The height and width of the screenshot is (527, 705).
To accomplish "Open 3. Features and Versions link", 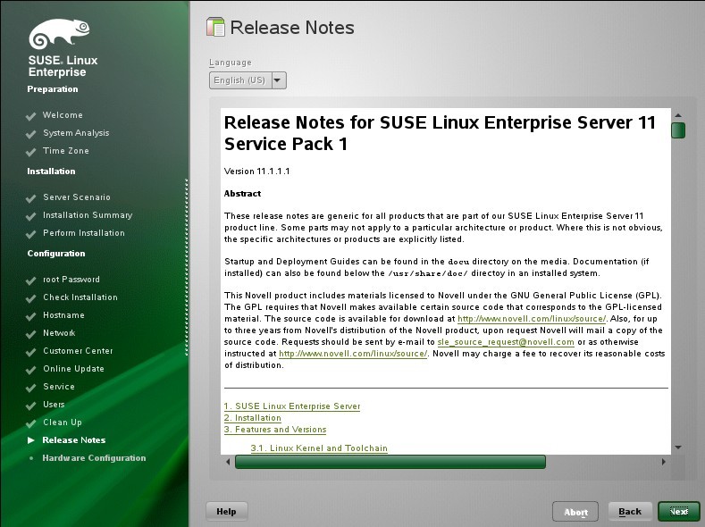I will point(275,430).
